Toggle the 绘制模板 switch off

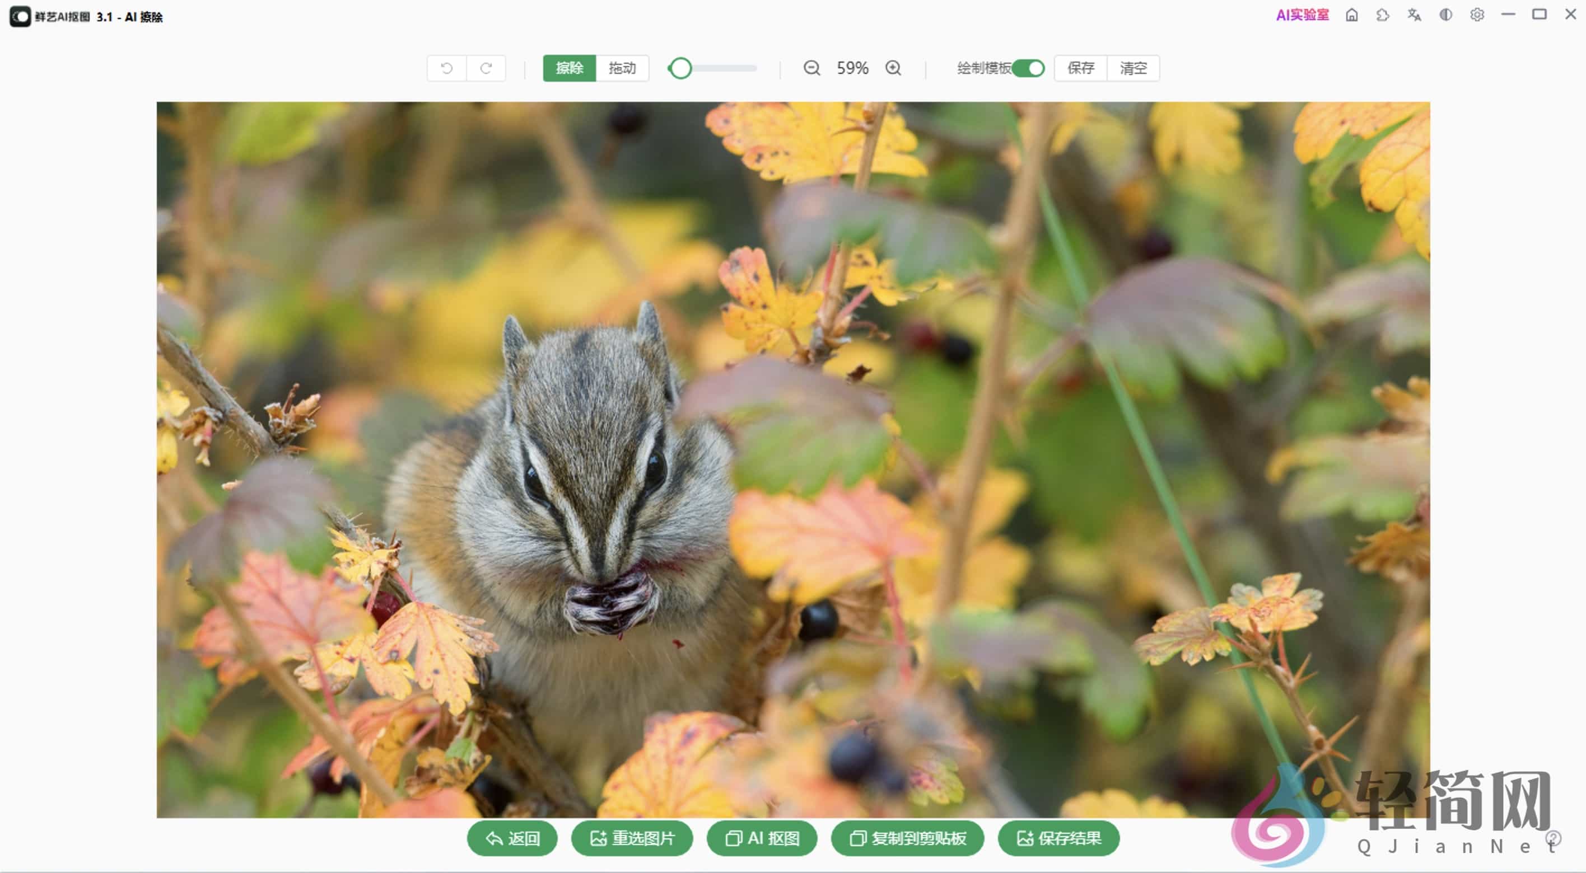(1028, 68)
